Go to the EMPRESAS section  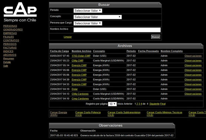pyautogui.click(x=10, y=33)
